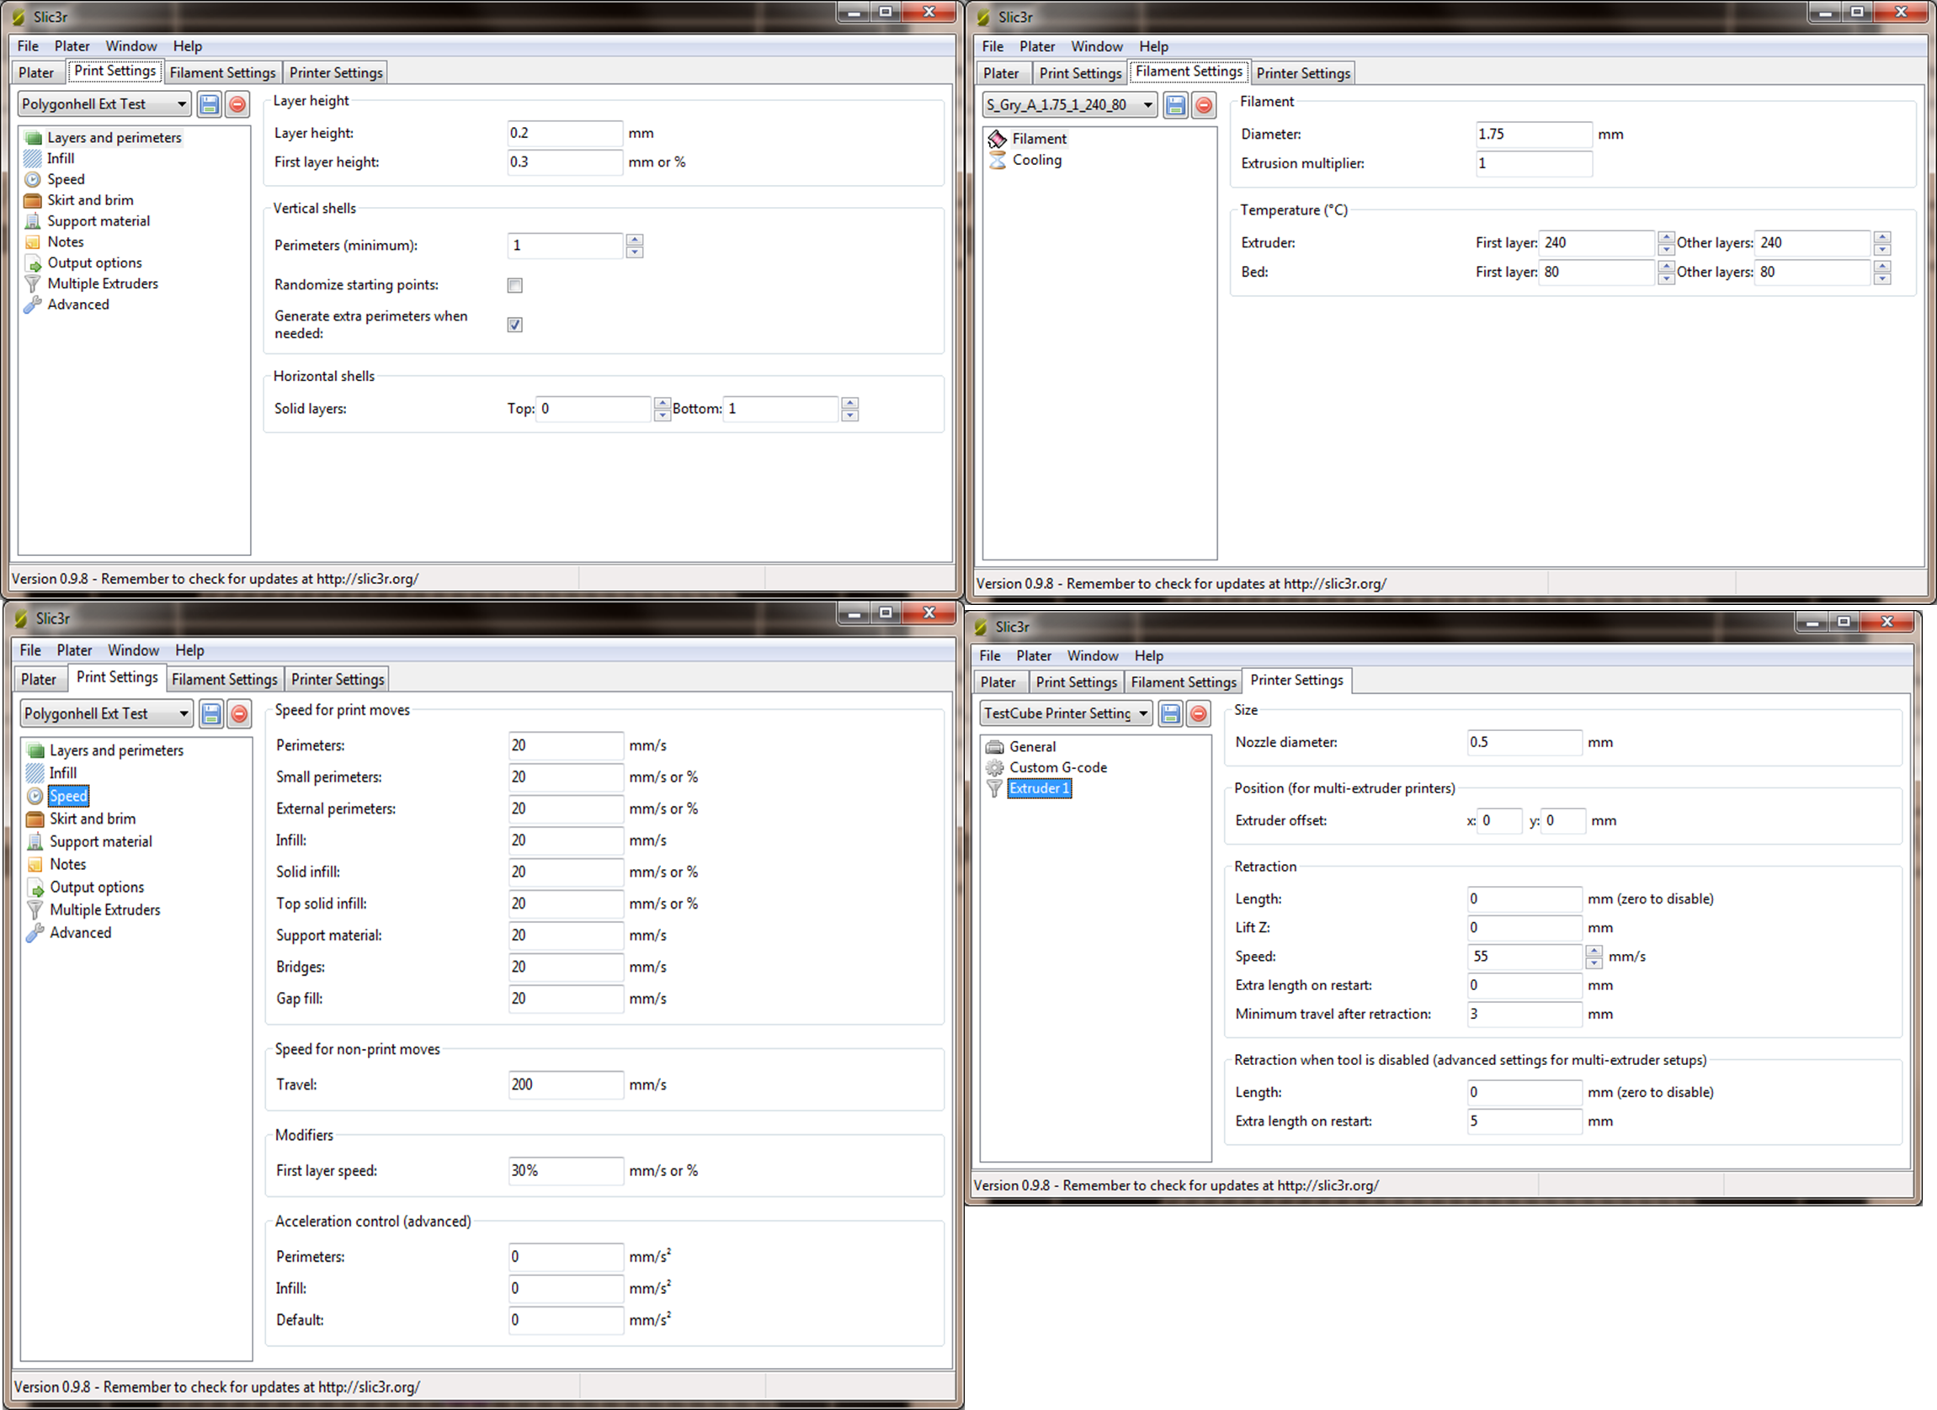1937x1410 pixels.
Task: Click save icon next to S_Gry_A filament preset
Action: pos(1175,105)
